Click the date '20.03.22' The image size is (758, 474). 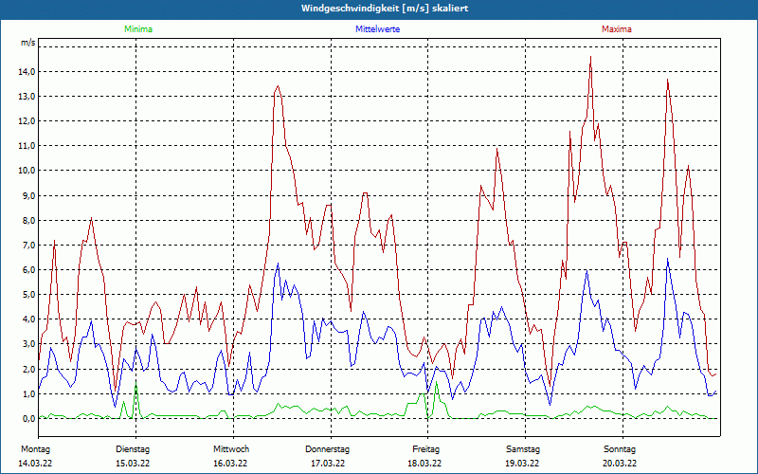click(620, 463)
